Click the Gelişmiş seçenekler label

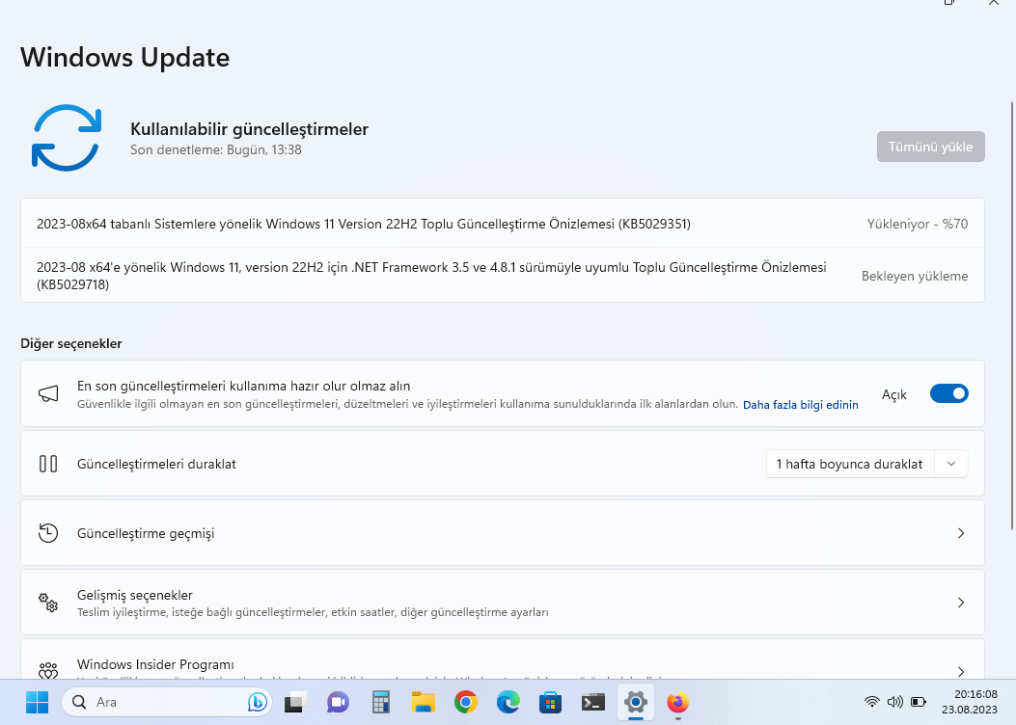click(135, 595)
